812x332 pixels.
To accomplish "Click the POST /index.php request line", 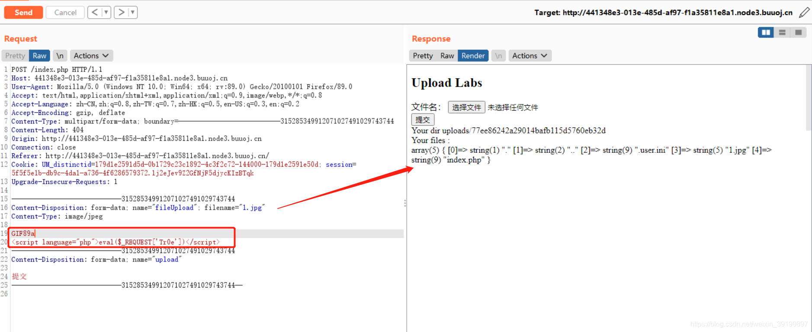I will point(57,70).
